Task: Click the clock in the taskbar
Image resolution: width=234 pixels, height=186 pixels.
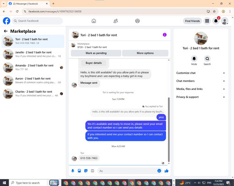Action: [x=218, y=183]
